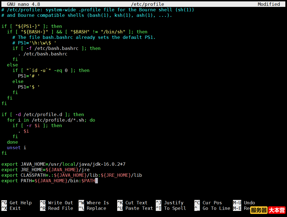Choose the ^\ Replace shortcut
This screenshot has width=287, height=217.
click(92, 208)
